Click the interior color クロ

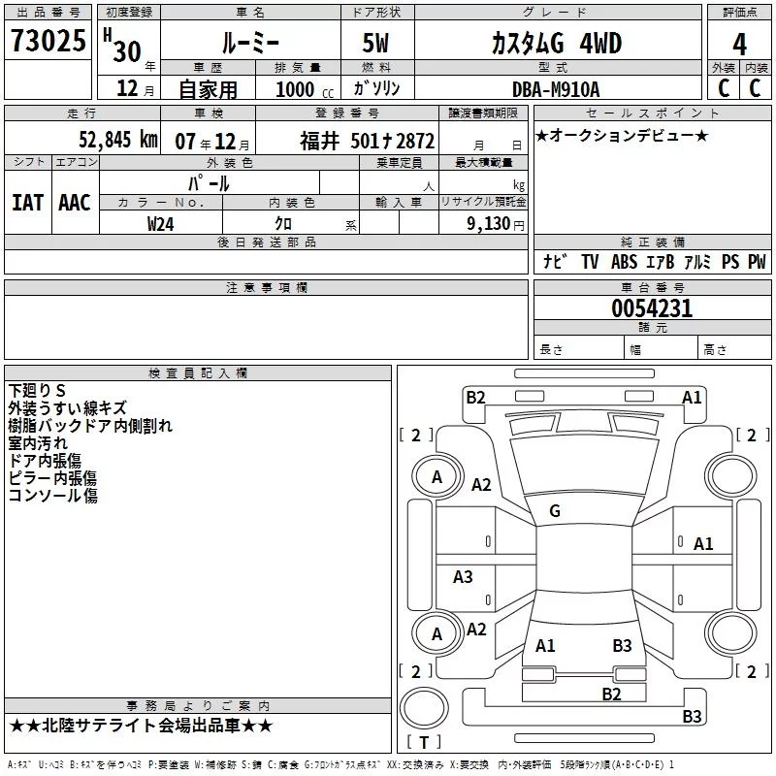coord(283,224)
